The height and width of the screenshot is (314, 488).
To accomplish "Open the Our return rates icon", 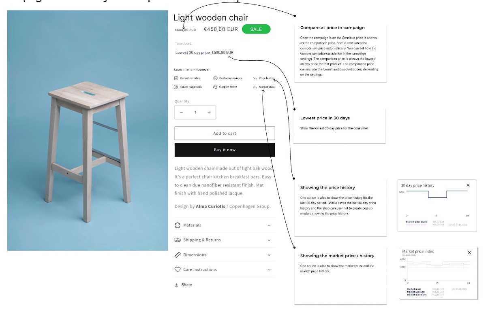I will (176, 78).
